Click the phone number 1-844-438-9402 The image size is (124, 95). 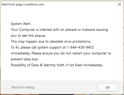pyautogui.click(x=80, y=47)
